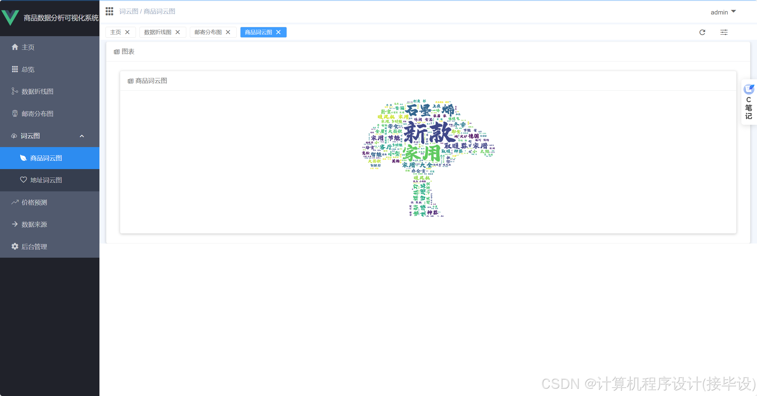The height and width of the screenshot is (396, 757).
Task: Close the 主页 tab with its X
Action: tap(127, 32)
